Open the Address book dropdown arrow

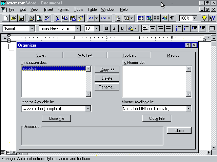click(132, 18)
